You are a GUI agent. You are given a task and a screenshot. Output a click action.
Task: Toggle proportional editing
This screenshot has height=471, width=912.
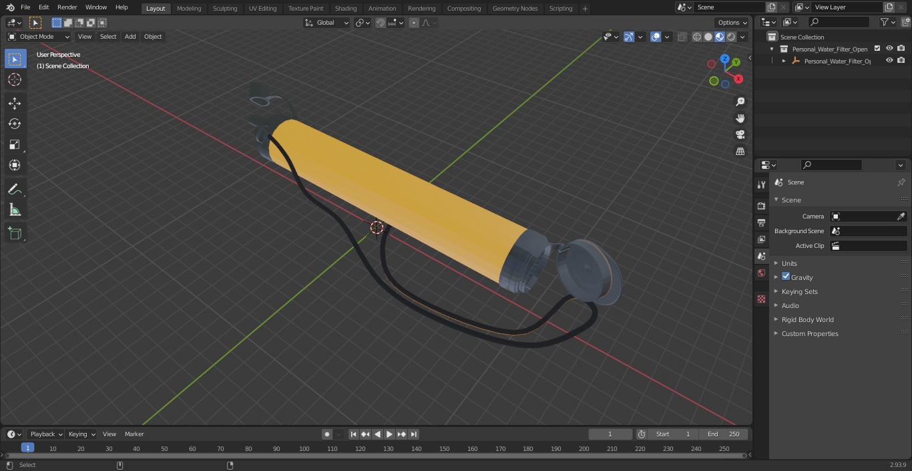coord(414,23)
